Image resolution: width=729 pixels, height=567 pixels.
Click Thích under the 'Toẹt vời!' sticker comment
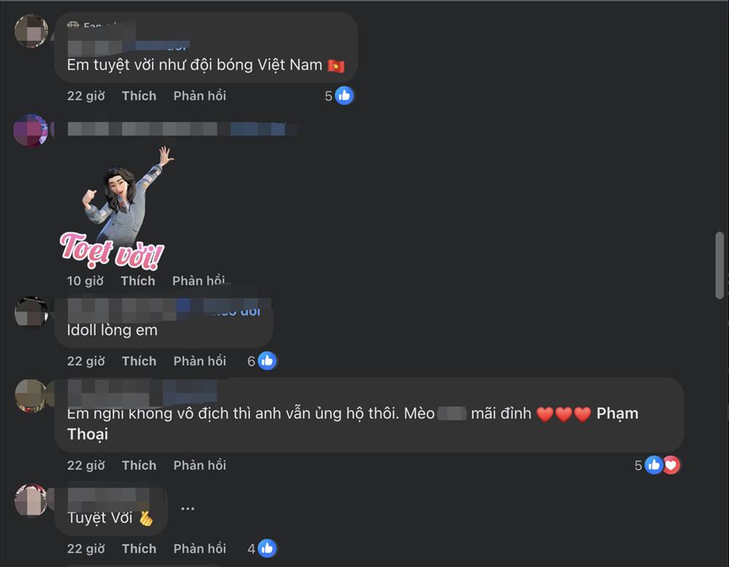point(138,281)
